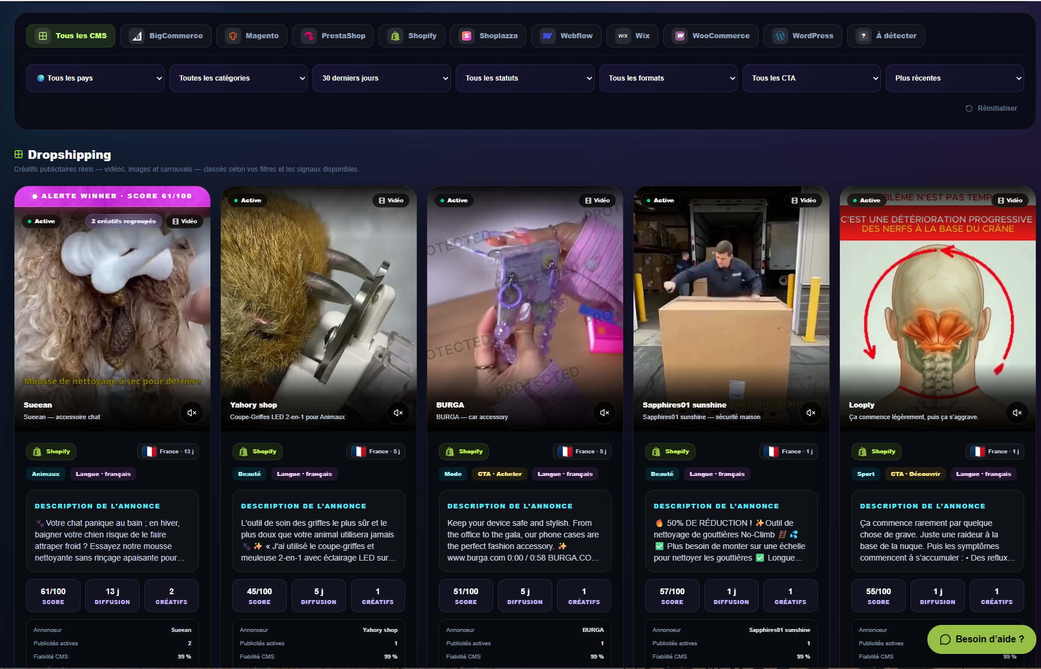Click Vidéo badge on Yahory shop card
The image size is (1041, 669).
point(391,201)
